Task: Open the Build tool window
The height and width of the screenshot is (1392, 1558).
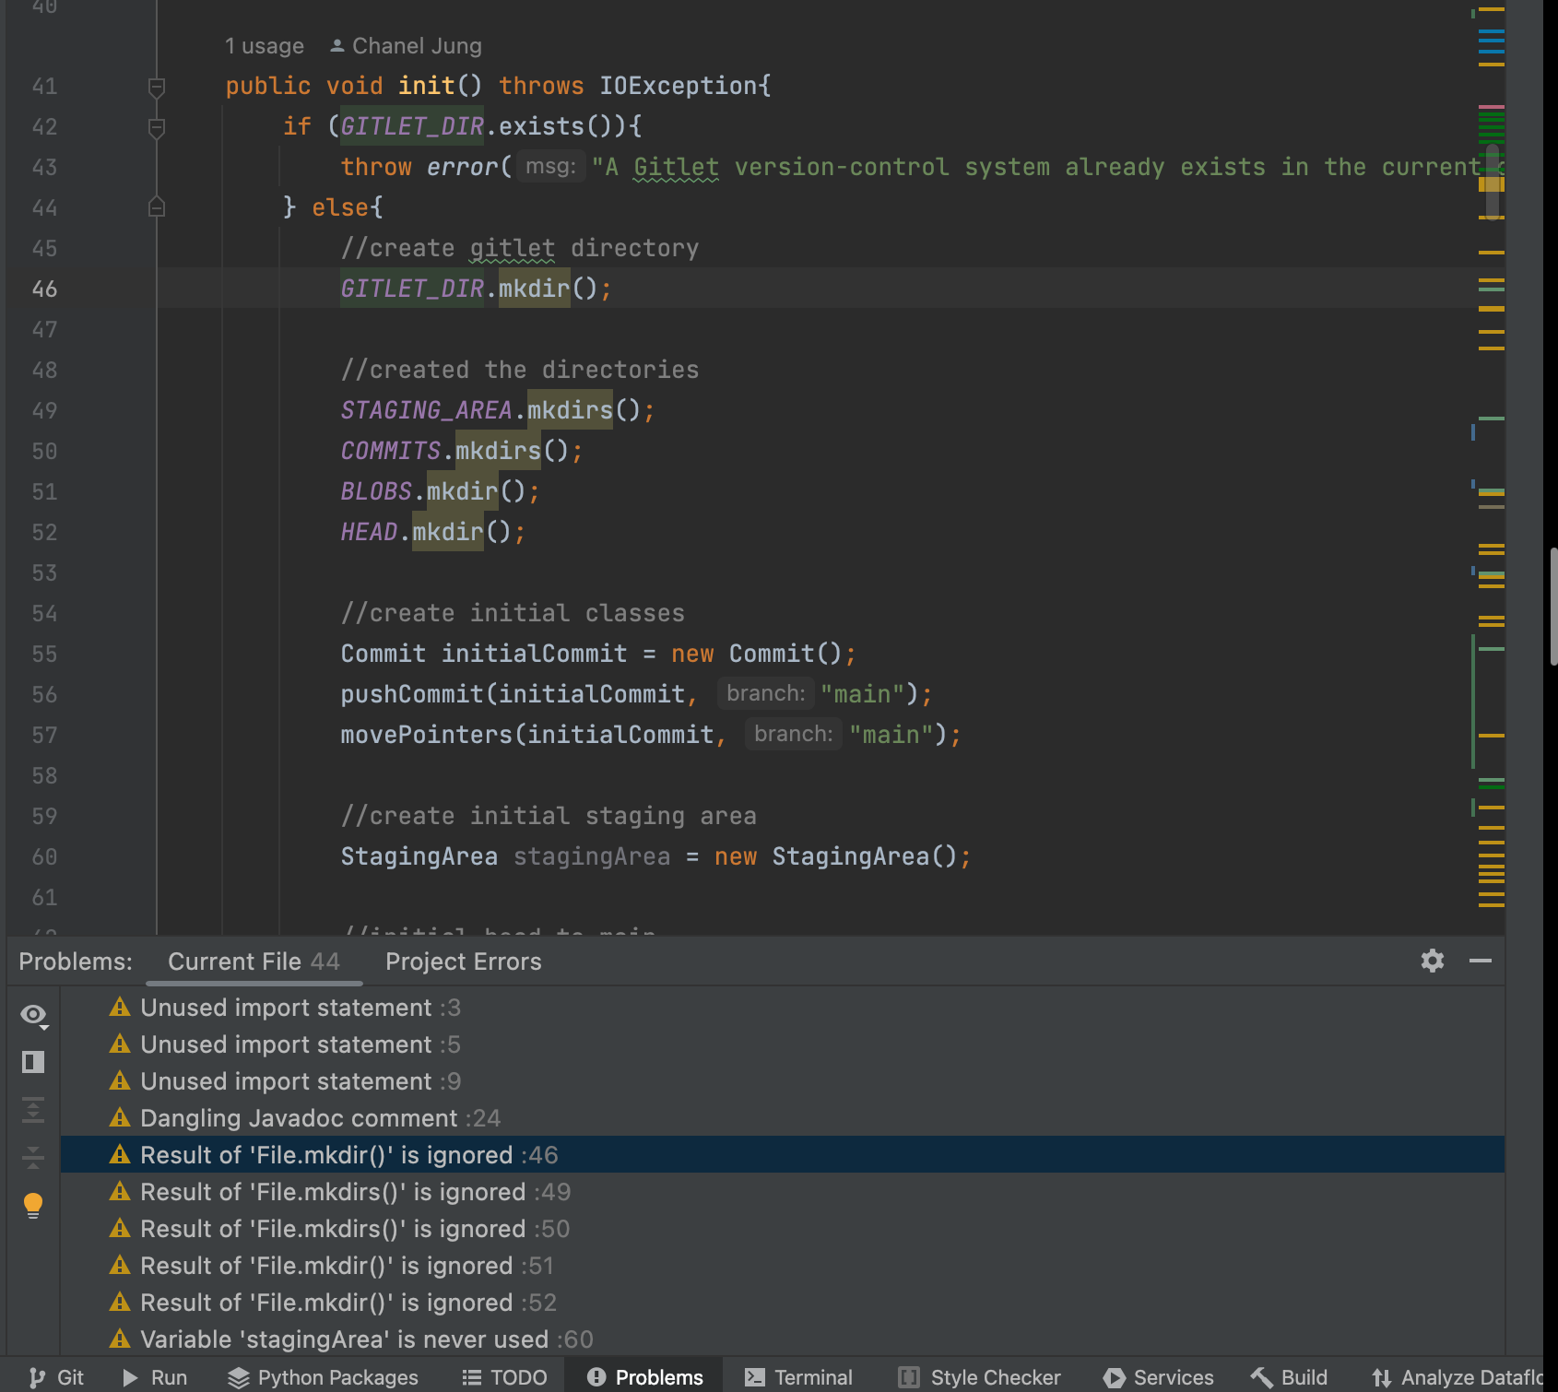Action: 1289,1377
